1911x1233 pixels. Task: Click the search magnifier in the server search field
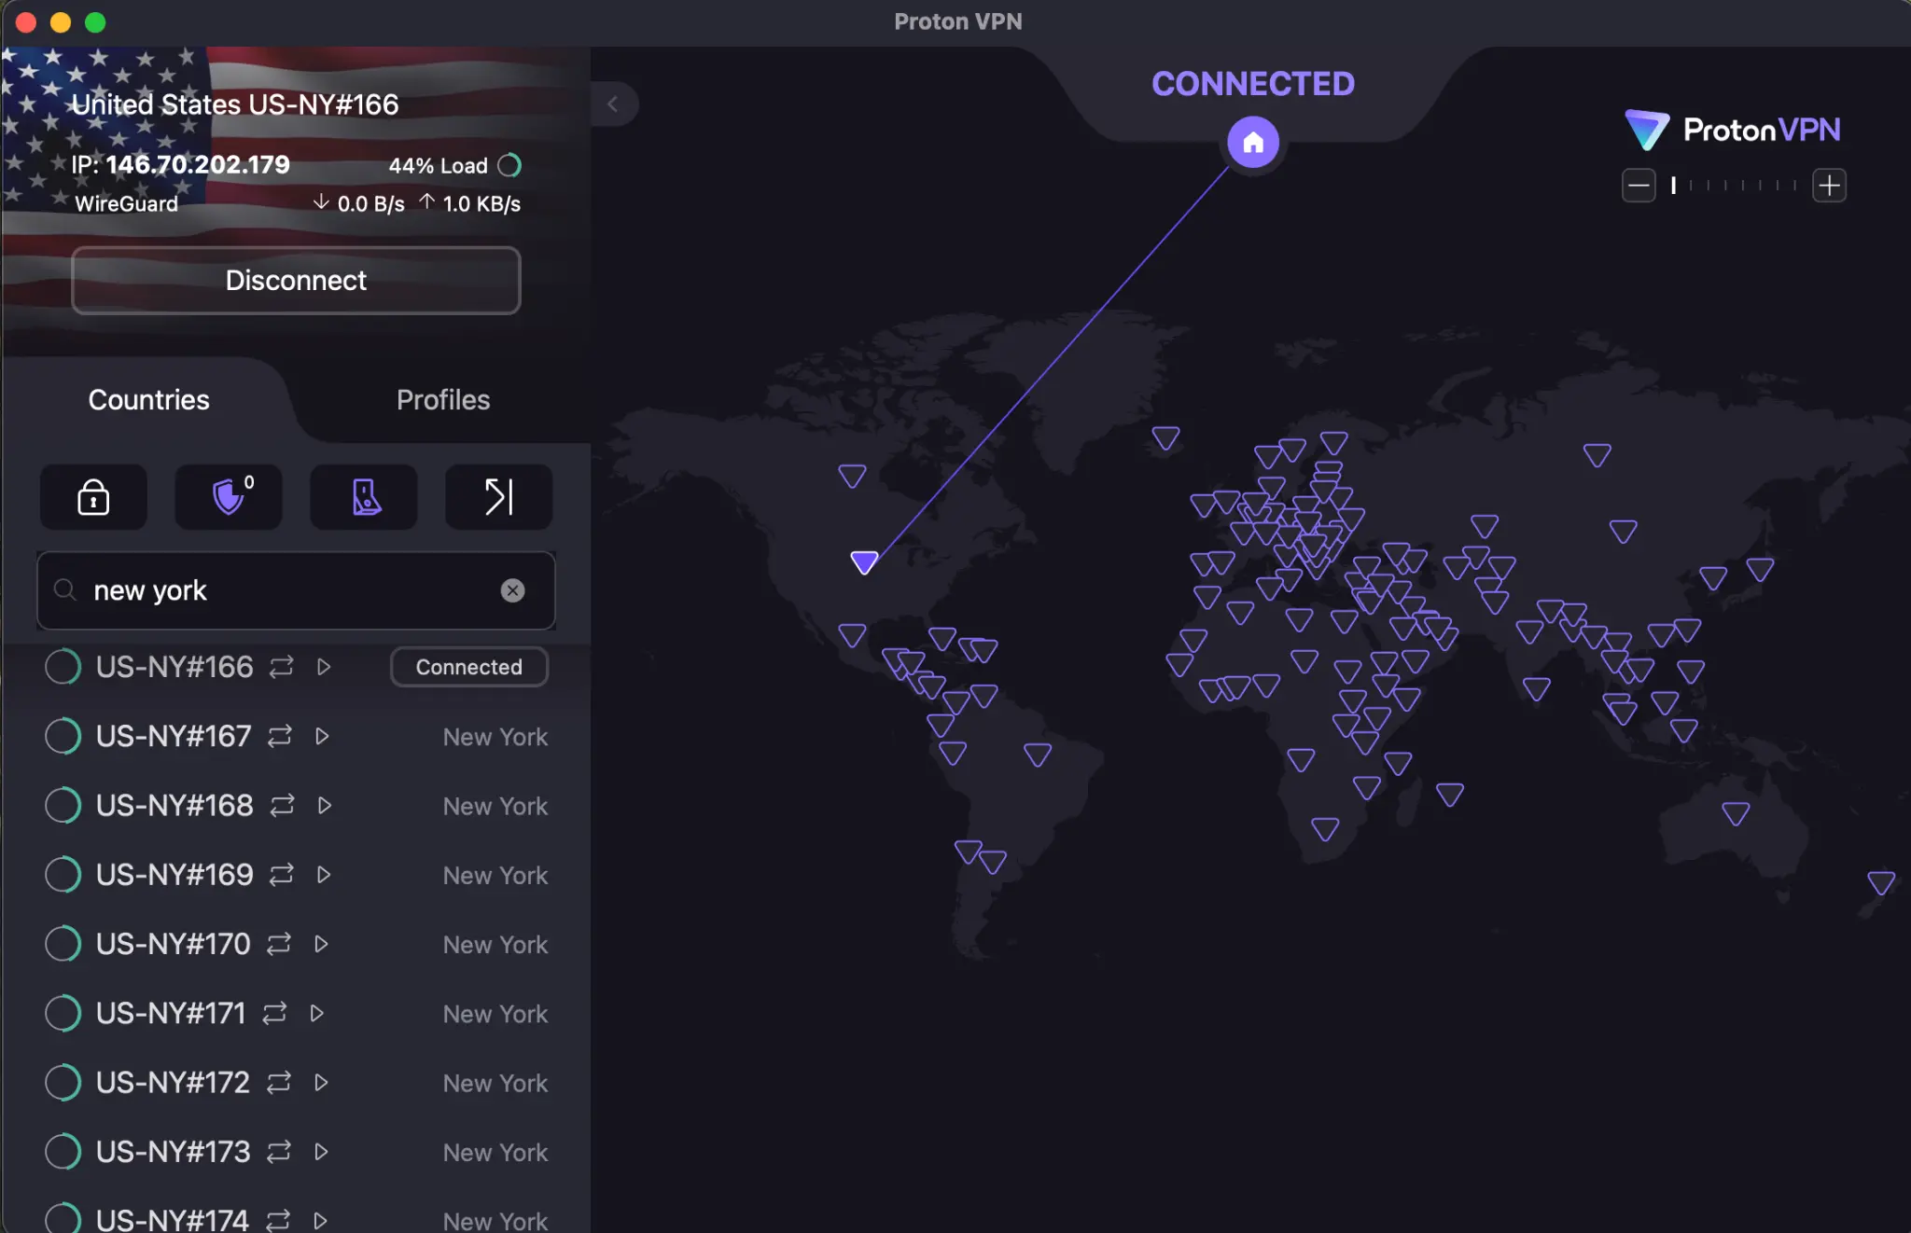tap(63, 590)
